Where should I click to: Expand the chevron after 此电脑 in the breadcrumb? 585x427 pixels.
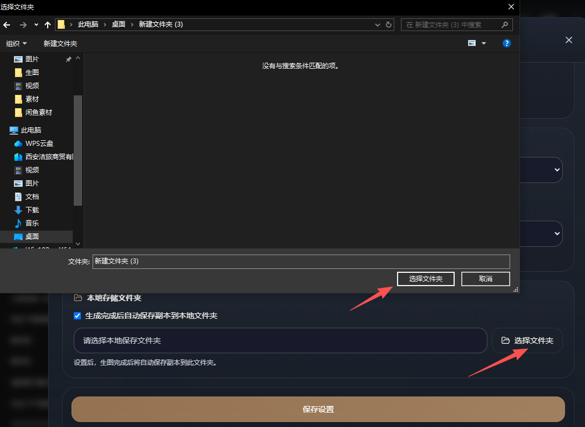click(105, 24)
